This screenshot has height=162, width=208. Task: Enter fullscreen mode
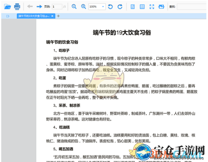(152, 7)
